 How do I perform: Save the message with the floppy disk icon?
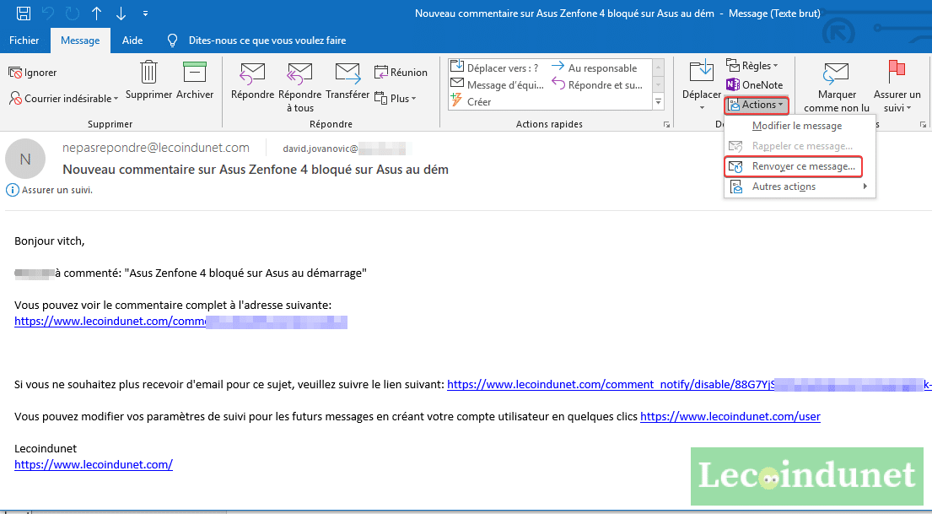[23, 14]
